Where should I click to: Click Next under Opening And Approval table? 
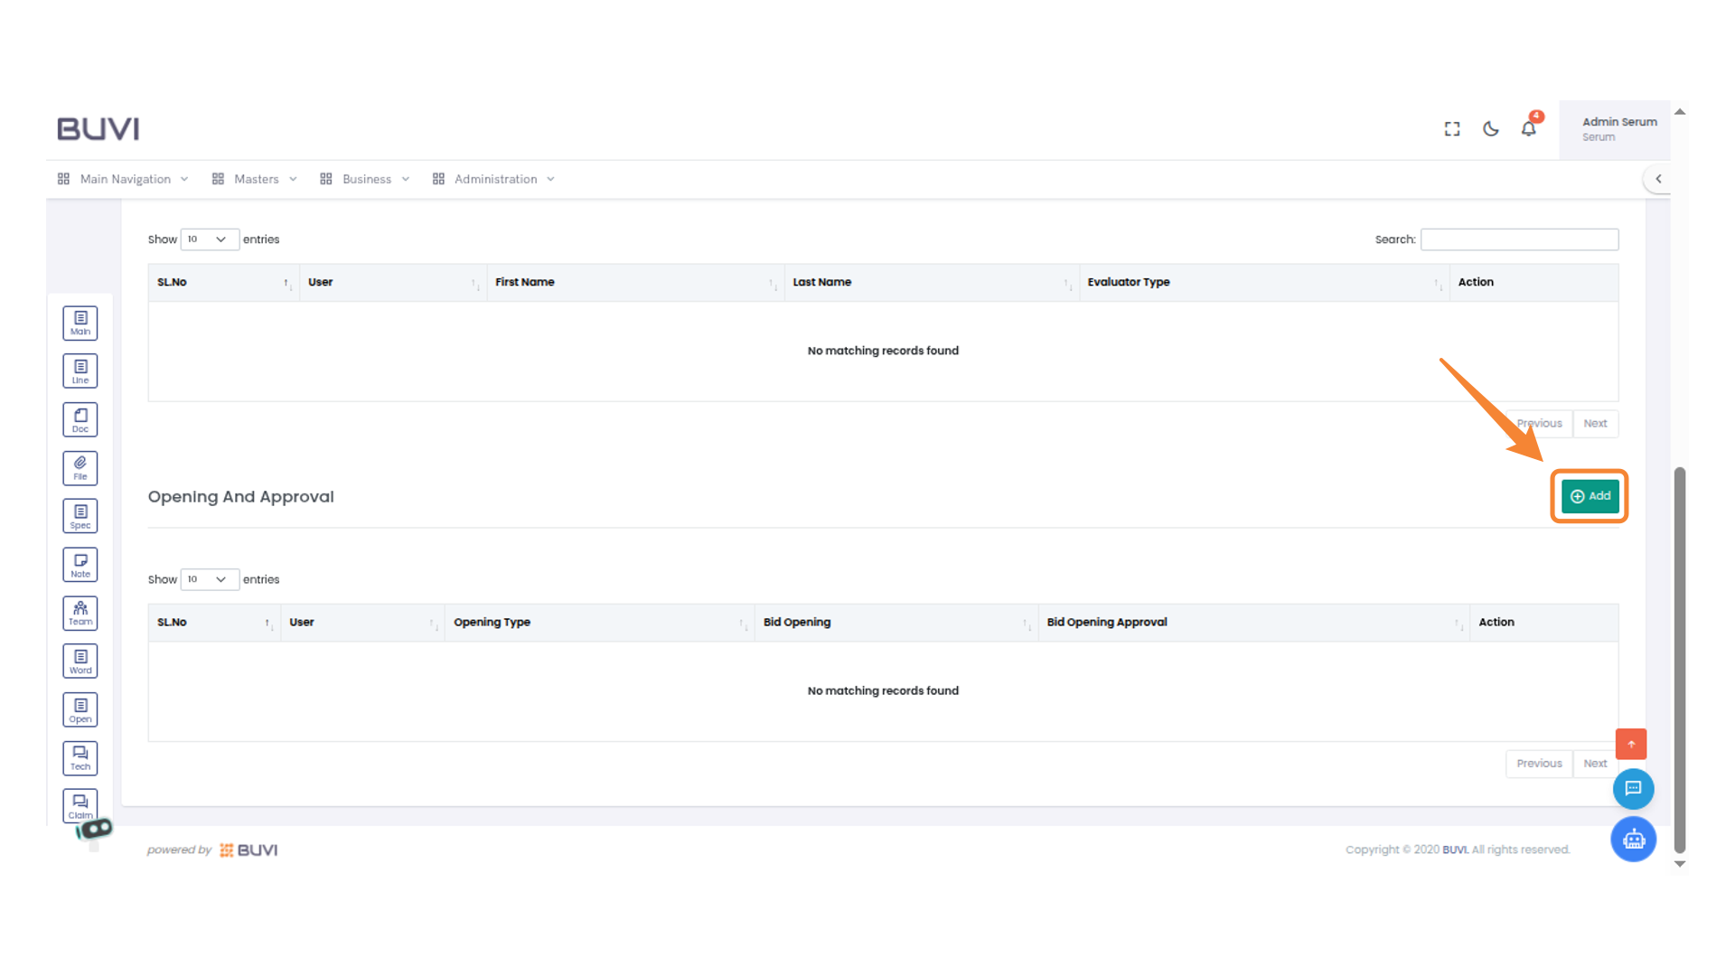1595,764
